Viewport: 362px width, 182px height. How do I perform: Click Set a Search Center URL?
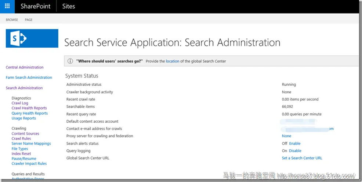pos(302,158)
